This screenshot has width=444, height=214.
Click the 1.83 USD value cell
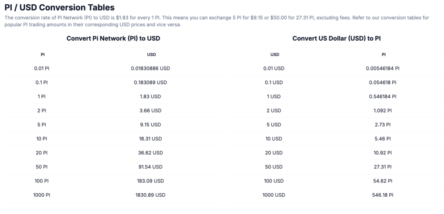click(150, 96)
